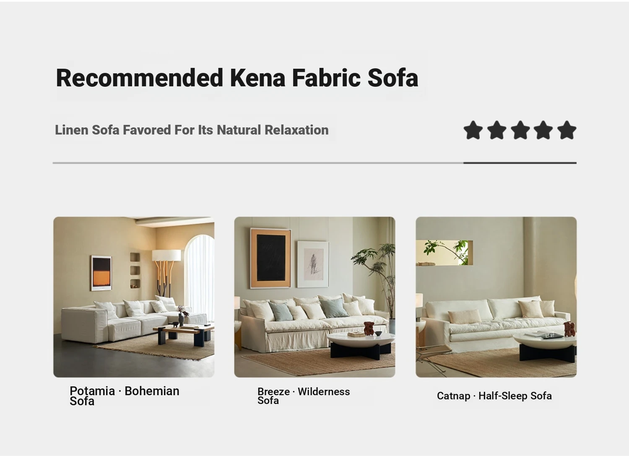Open the Breeze Wilderness Sofa image

314,297
